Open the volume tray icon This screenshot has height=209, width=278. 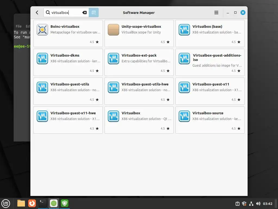click(x=258, y=204)
